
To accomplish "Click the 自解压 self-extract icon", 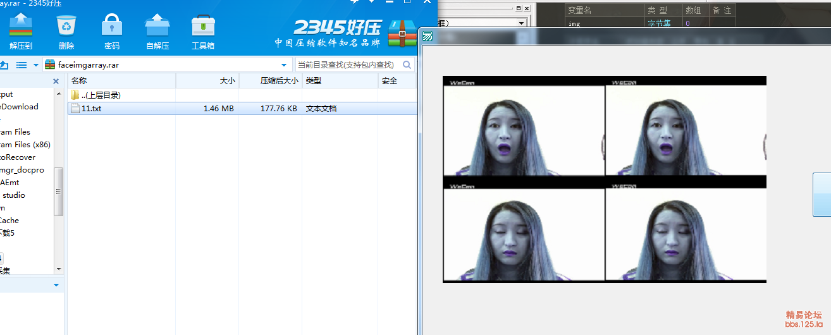I will pos(157,26).
